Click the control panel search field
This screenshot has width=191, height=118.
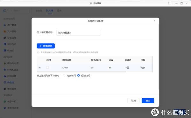[18, 11]
